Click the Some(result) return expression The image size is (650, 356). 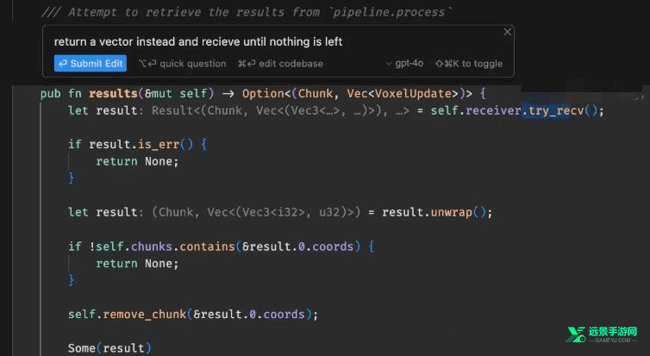tap(109, 347)
